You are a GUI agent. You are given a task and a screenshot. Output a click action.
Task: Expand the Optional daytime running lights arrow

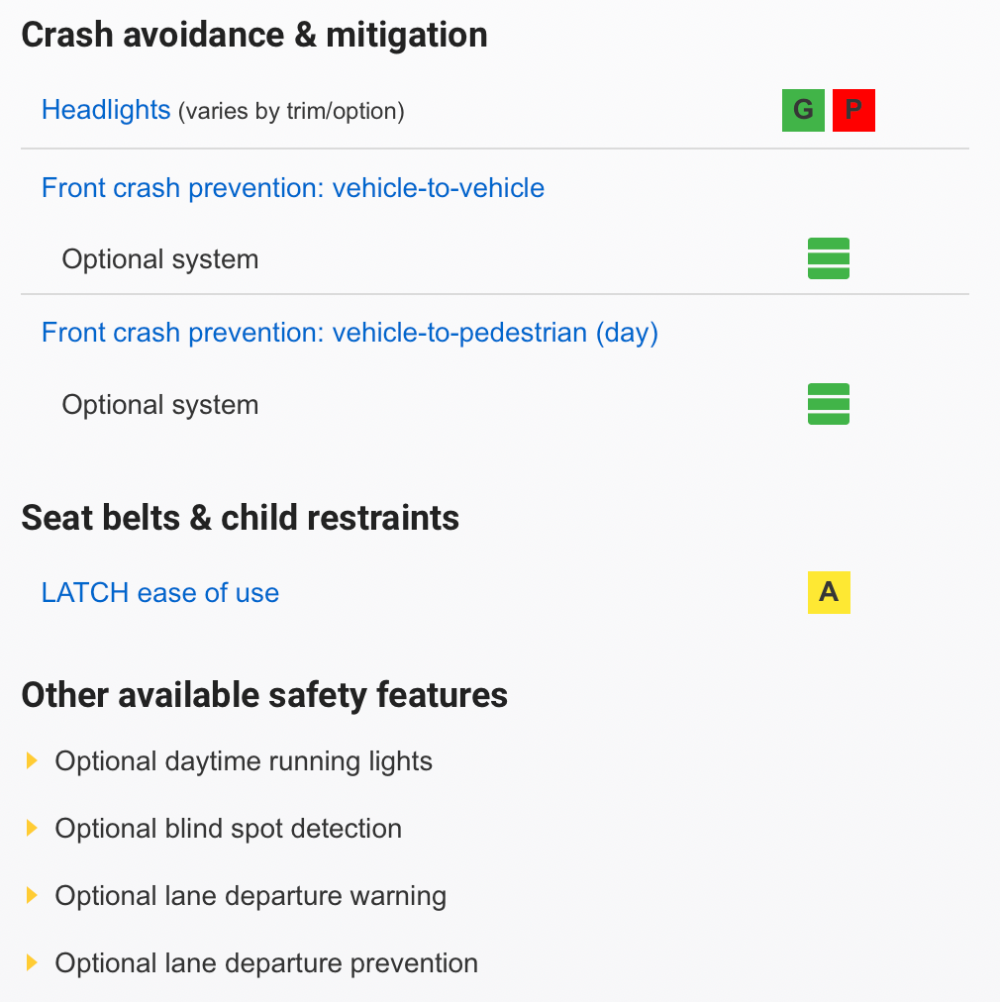(32, 760)
